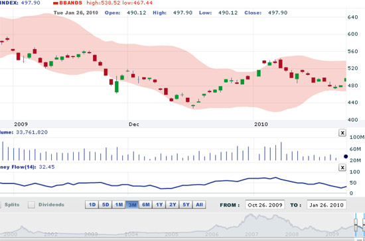Close the Volume indicator panel
The image size is (365, 241).
342,133
